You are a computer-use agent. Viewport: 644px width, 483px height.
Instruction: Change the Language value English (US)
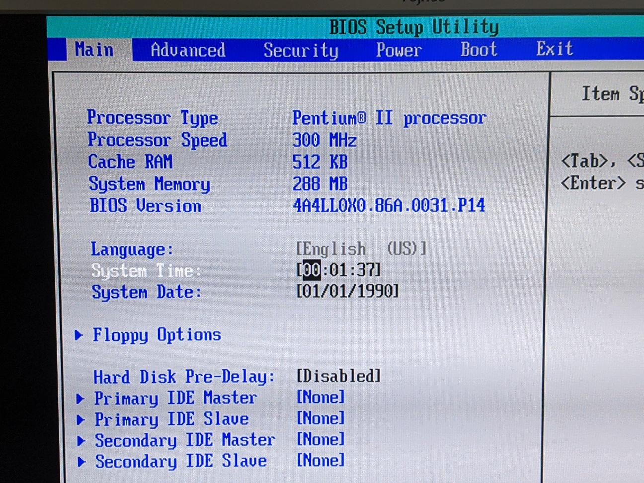click(361, 248)
